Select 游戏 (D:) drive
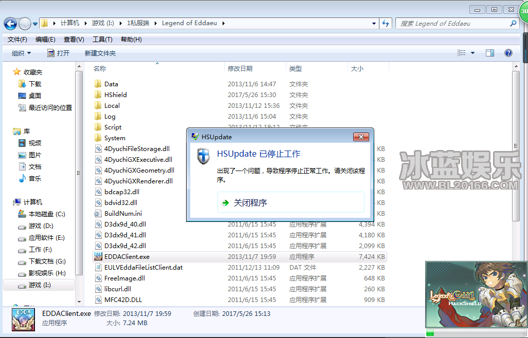 [35, 226]
